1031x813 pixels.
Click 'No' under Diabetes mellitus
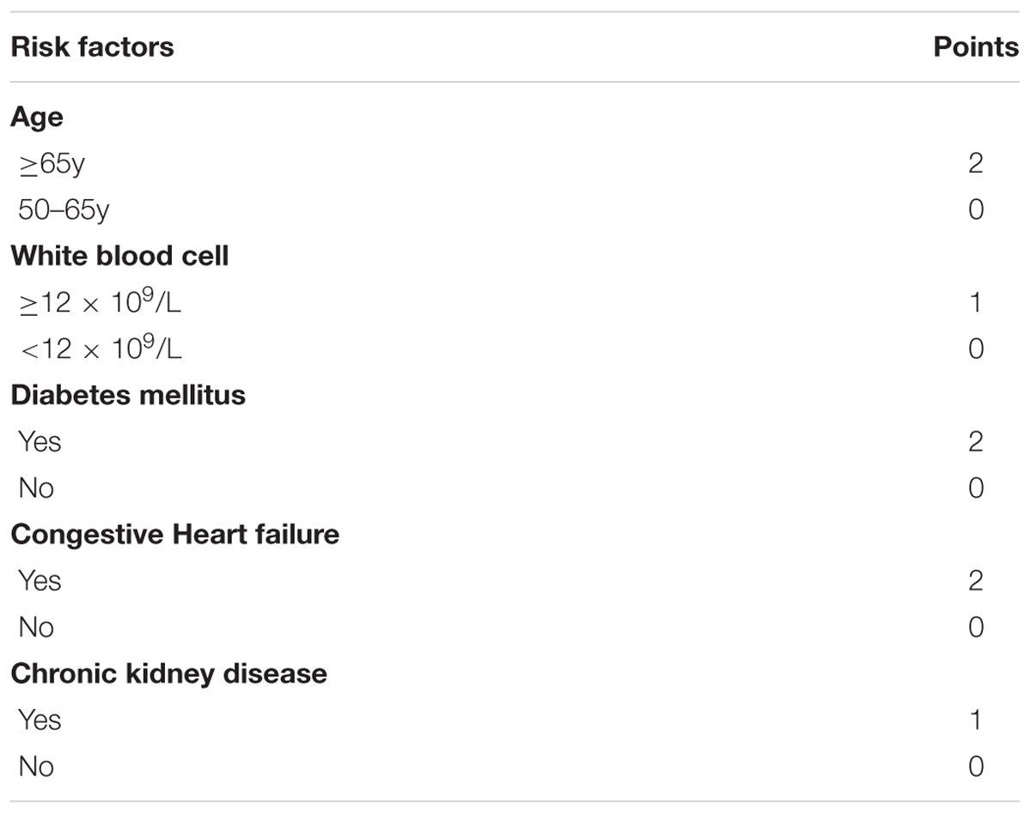(x=36, y=488)
